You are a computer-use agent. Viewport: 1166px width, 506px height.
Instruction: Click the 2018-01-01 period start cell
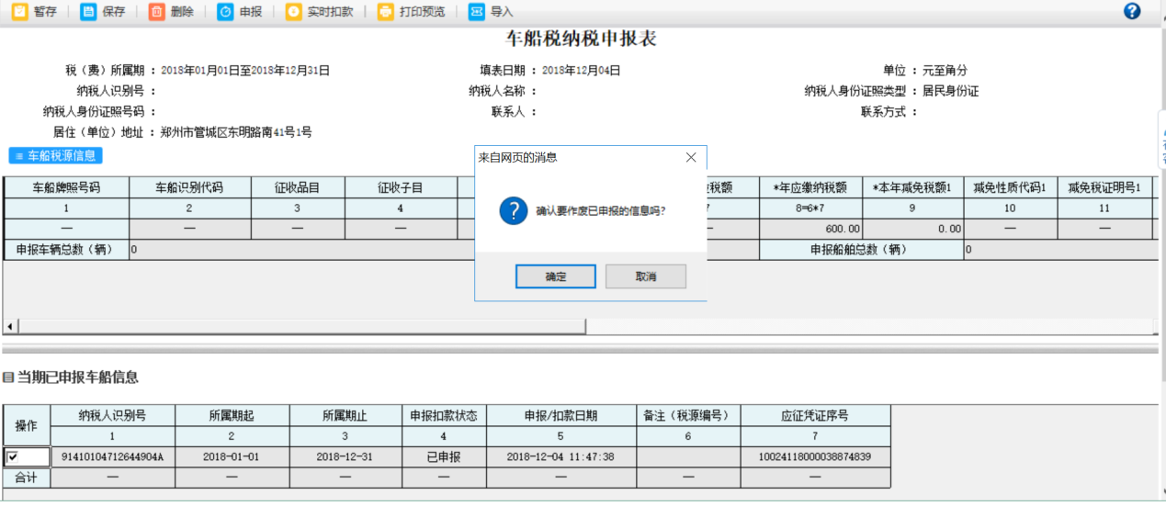click(x=232, y=456)
